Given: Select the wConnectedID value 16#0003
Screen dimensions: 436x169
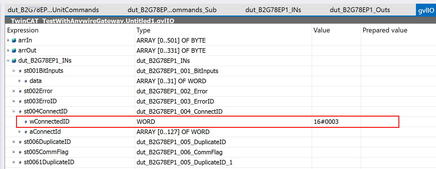Looking at the screenshot, I should tap(326, 122).
